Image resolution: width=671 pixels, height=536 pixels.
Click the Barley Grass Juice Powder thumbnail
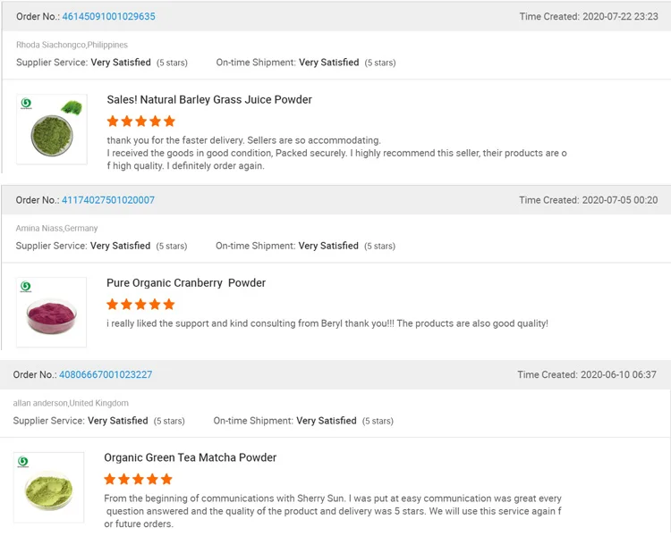click(x=52, y=130)
